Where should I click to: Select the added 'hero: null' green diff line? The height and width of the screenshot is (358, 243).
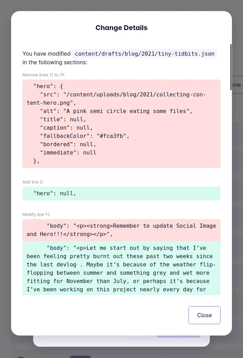tap(121, 193)
